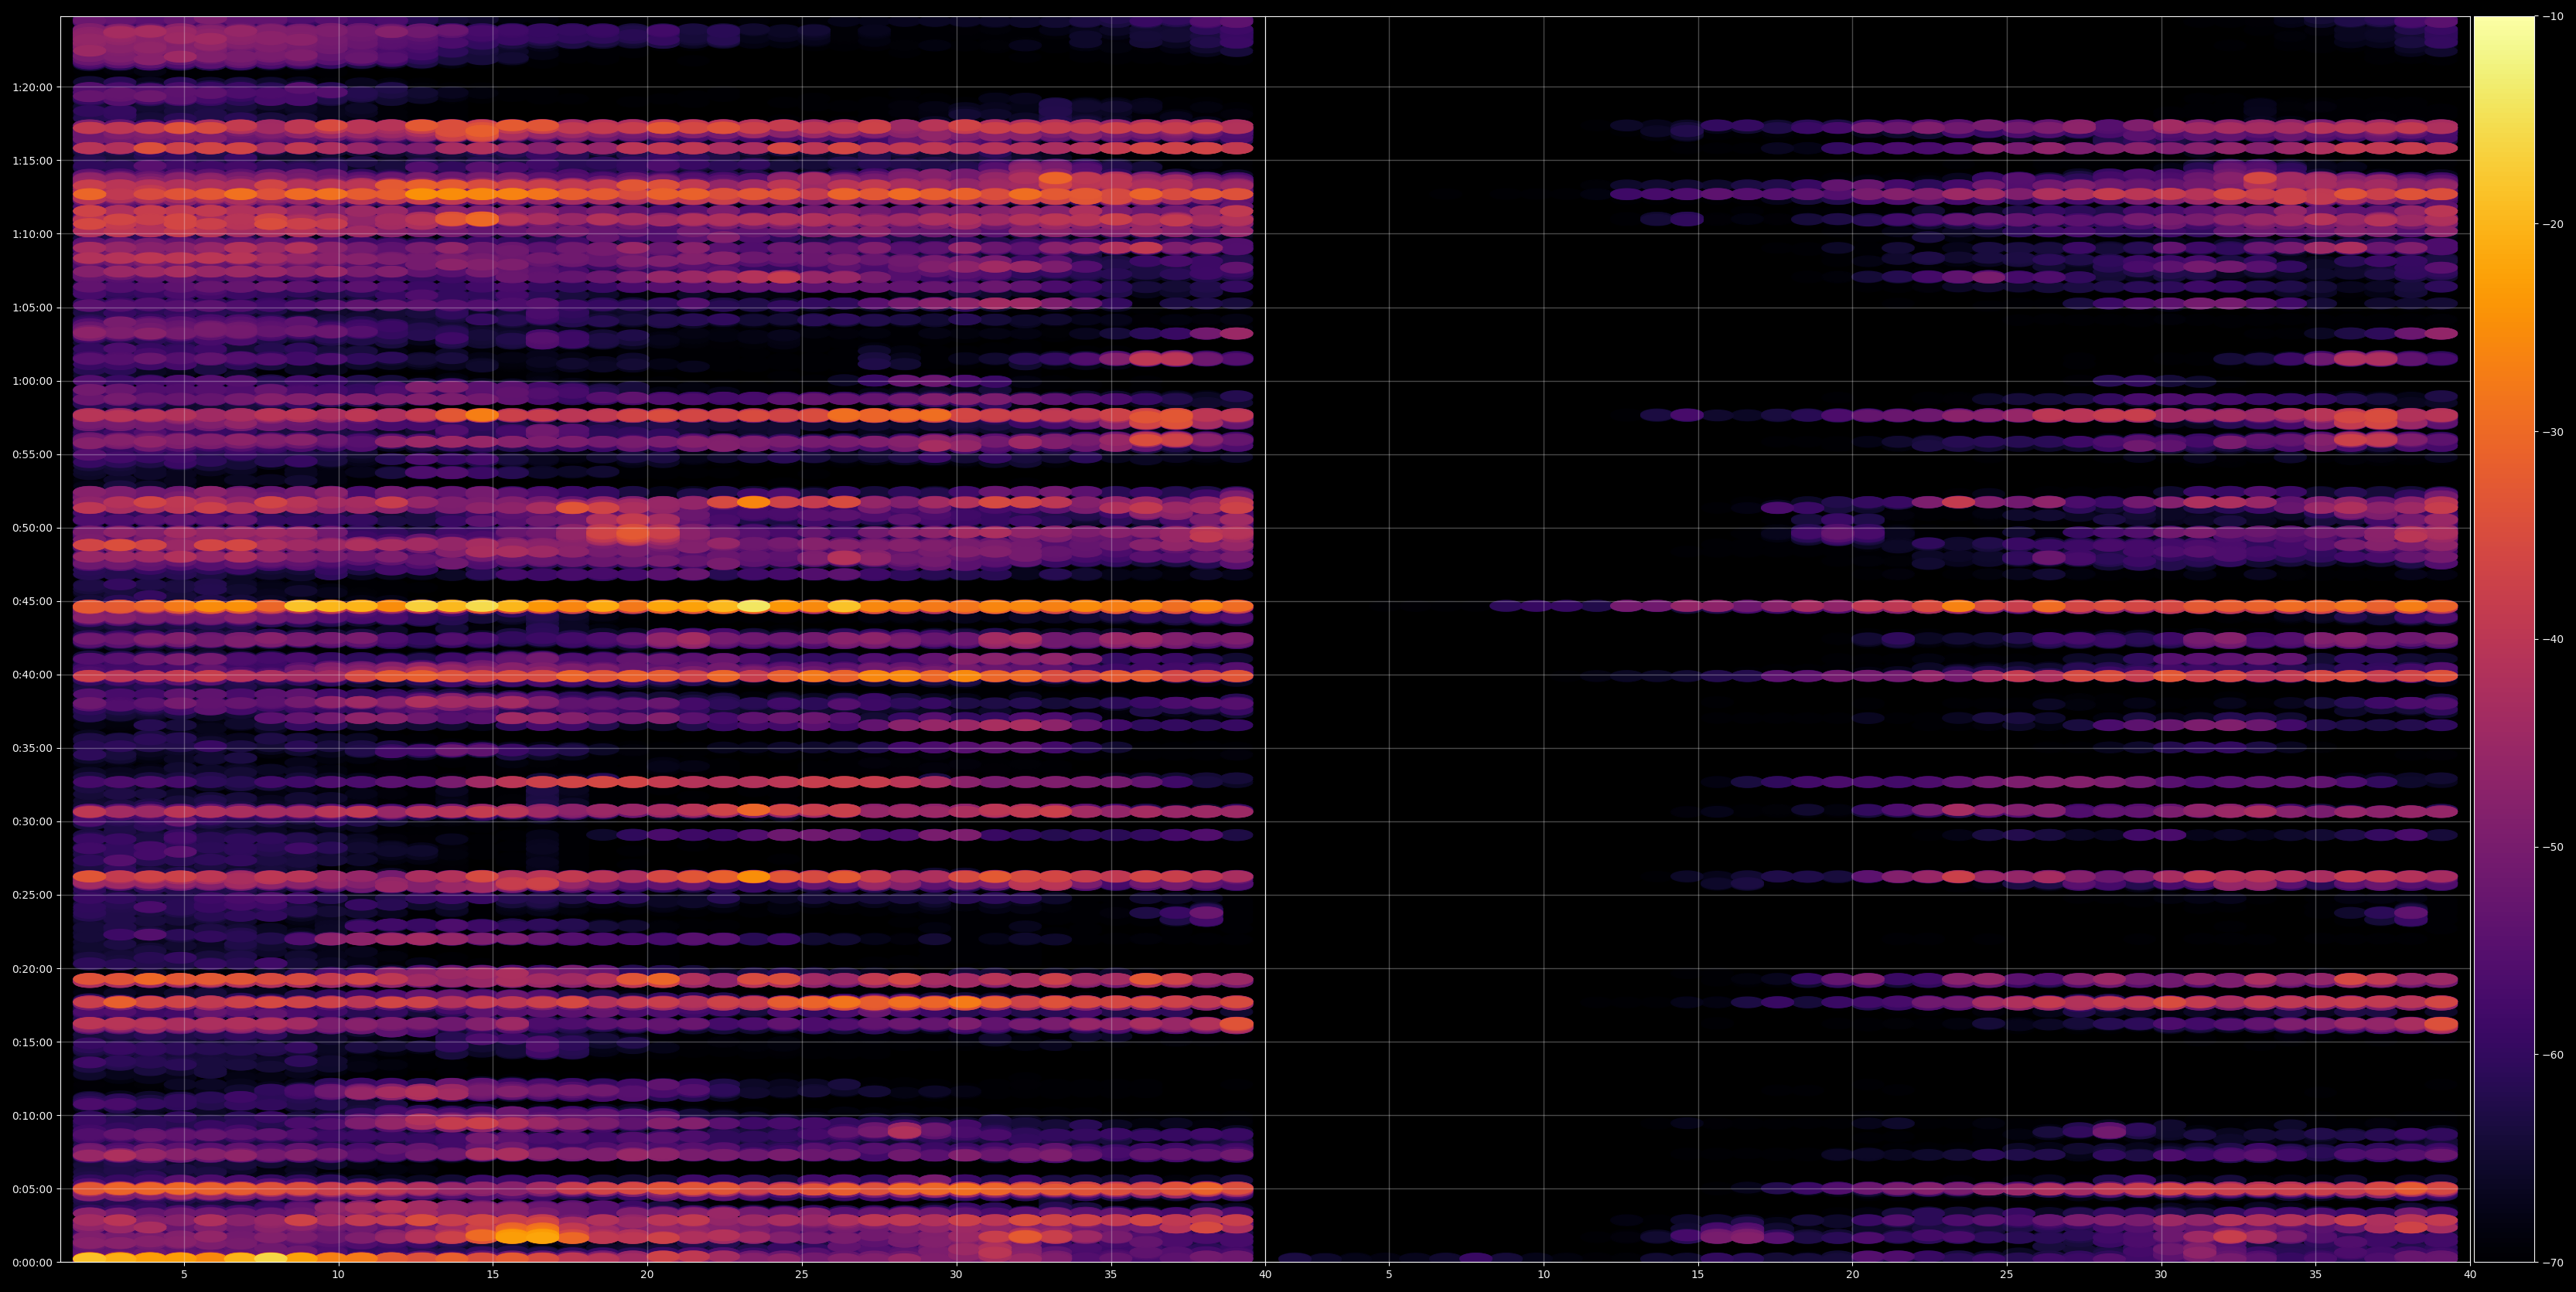2576x1292 pixels.
Task: Pick the y-axis label 0:55:00
Action: [x=32, y=454]
